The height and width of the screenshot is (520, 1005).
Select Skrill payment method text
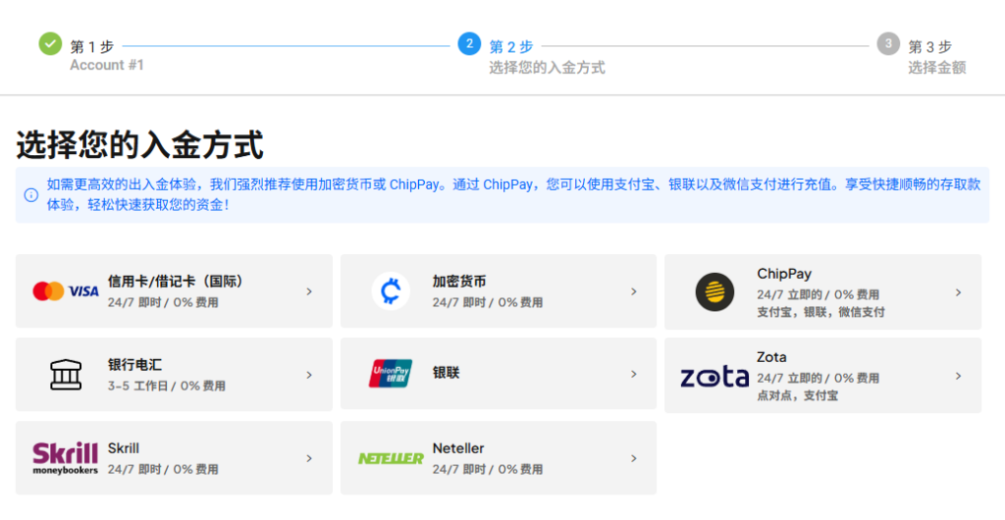tap(124, 448)
